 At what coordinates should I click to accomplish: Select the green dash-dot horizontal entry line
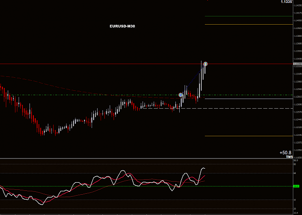tap(146, 95)
